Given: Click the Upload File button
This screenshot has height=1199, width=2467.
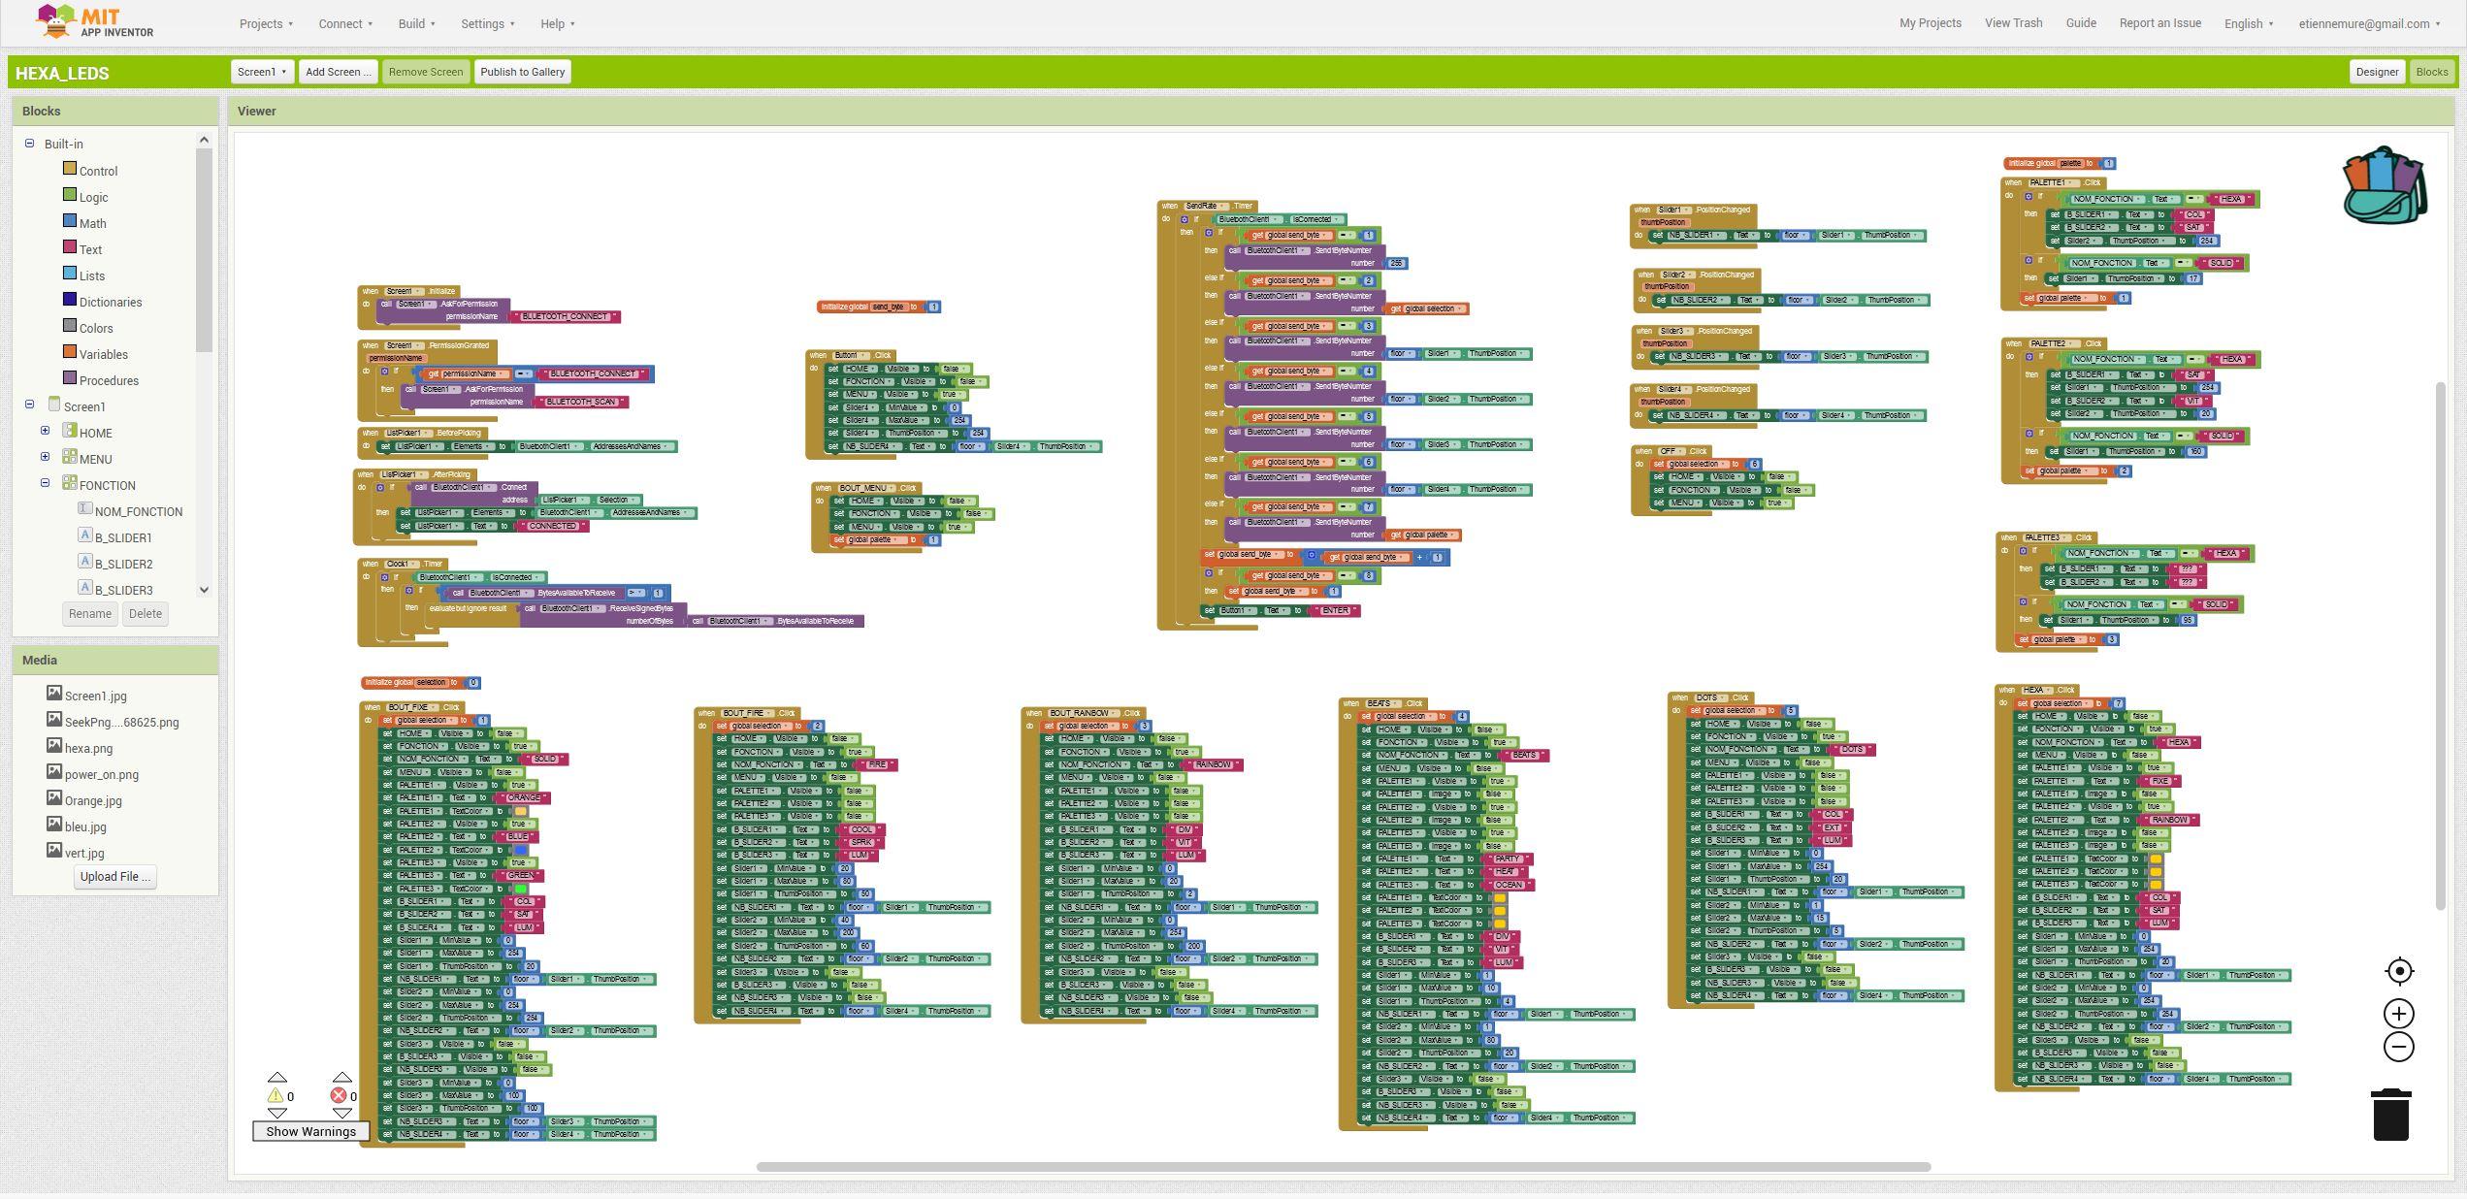Looking at the screenshot, I should [x=114, y=876].
